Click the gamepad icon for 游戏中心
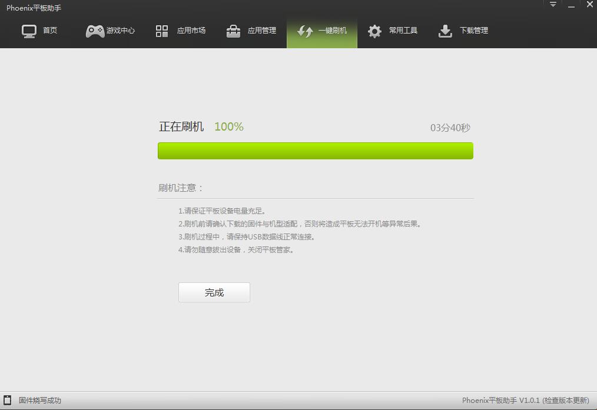Image resolution: width=597 pixels, height=410 pixels. pyautogui.click(x=95, y=31)
